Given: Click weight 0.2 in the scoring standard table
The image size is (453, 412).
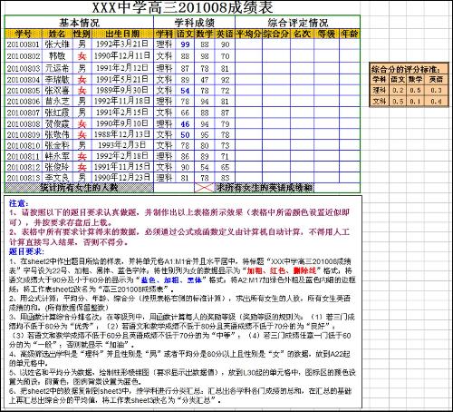Looking at the screenshot, I should [398, 90].
